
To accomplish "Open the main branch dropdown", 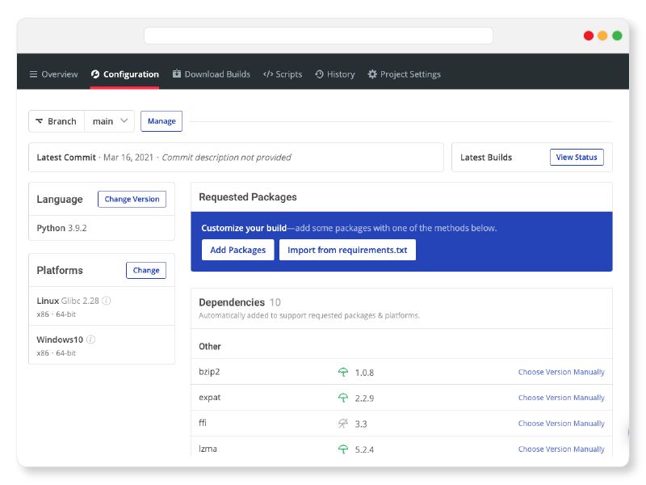I will point(110,121).
